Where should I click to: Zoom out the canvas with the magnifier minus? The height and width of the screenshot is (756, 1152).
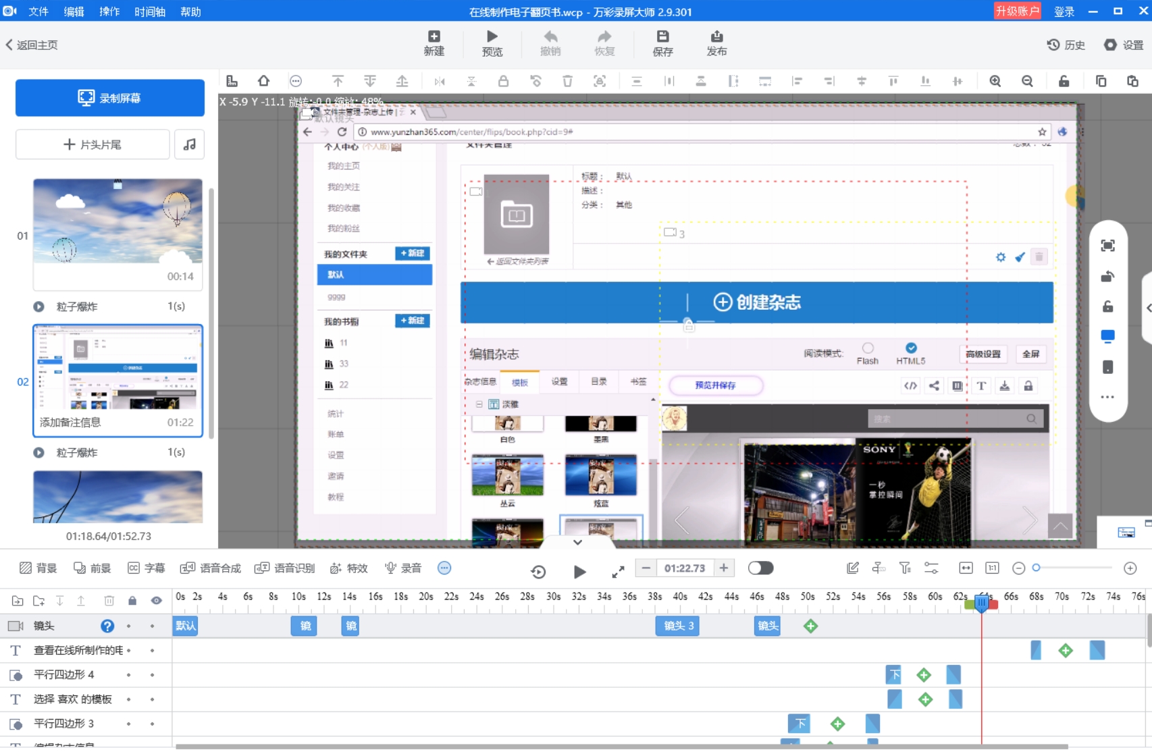pos(1027,81)
